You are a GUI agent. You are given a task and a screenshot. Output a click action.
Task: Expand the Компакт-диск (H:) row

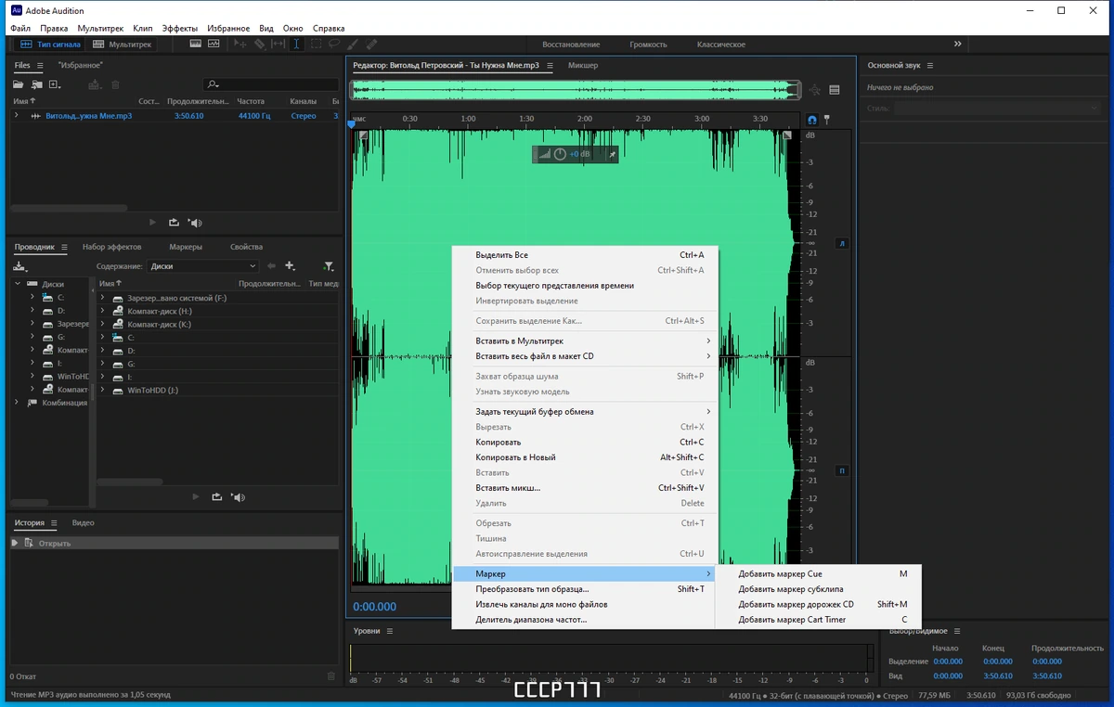[x=102, y=311]
